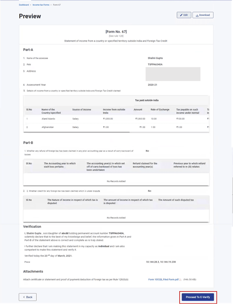Go back using the Back button
The width and height of the screenshot is (233, 304).
point(28,297)
